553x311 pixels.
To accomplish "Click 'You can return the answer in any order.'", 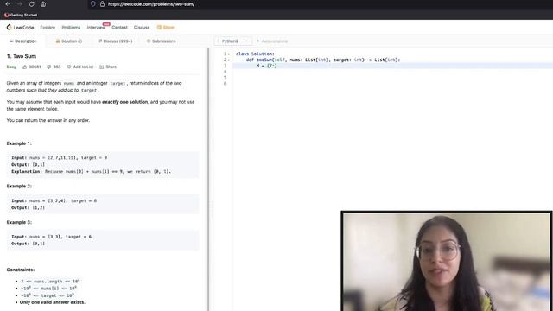I will pos(48,120).
